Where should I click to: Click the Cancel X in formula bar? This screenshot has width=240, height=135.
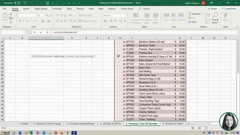click(34, 33)
